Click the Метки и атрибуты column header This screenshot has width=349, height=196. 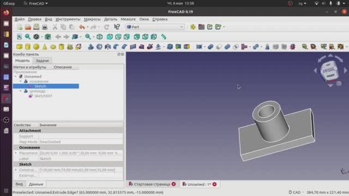tap(30, 67)
